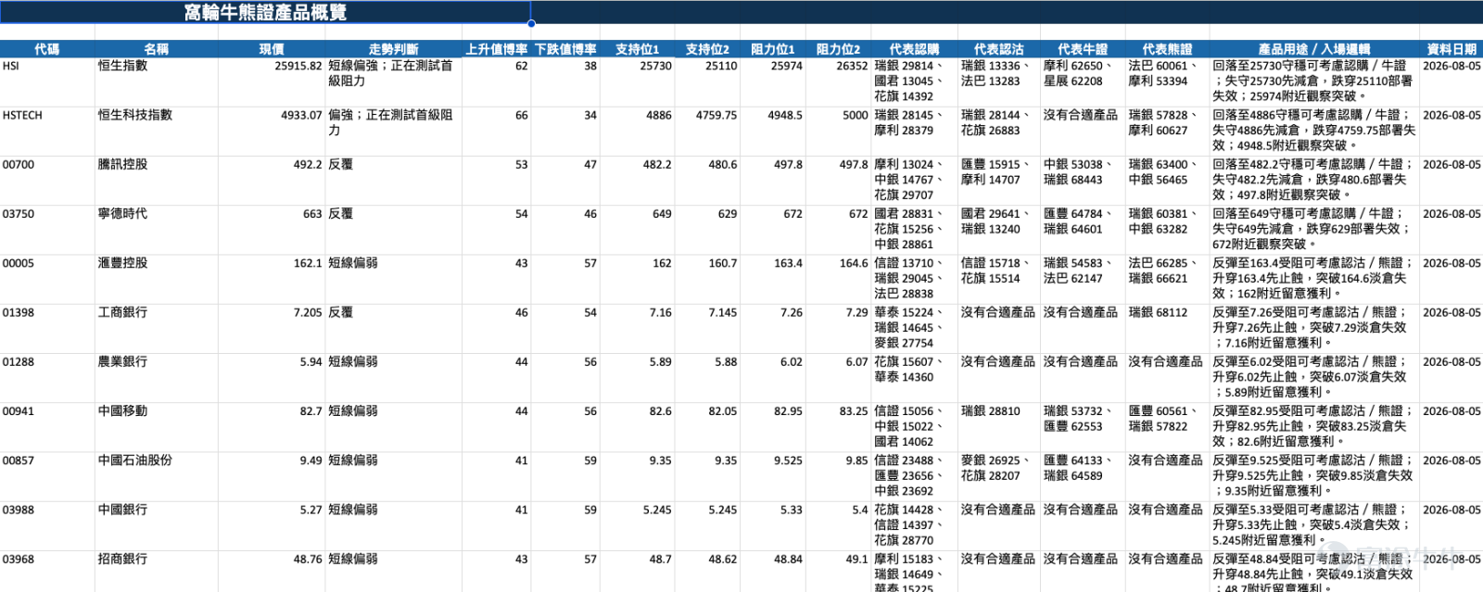Select the 支持位1 header cell
The width and height of the screenshot is (1483, 592).
tap(638, 49)
